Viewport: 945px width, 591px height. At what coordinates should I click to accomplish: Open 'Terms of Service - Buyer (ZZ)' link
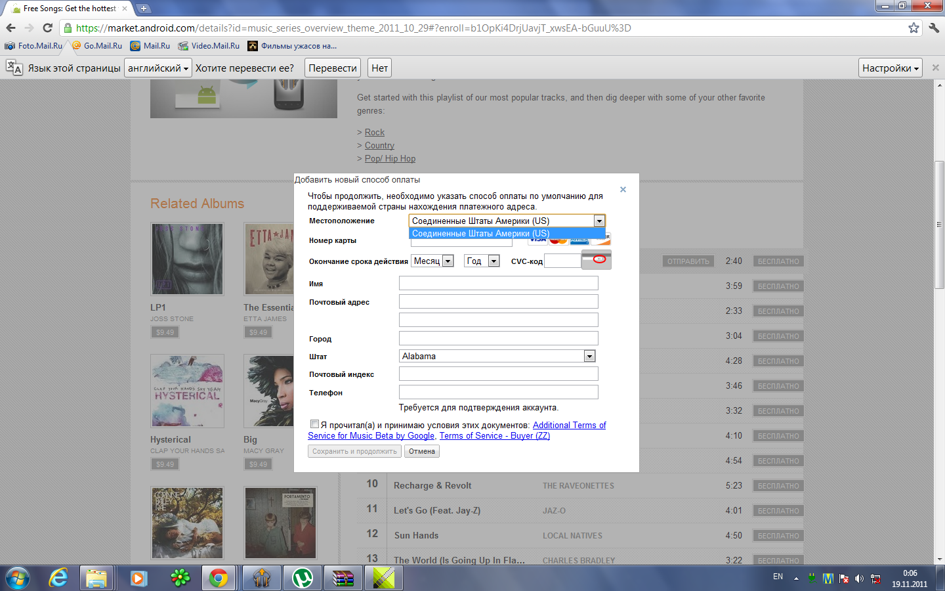(x=495, y=435)
